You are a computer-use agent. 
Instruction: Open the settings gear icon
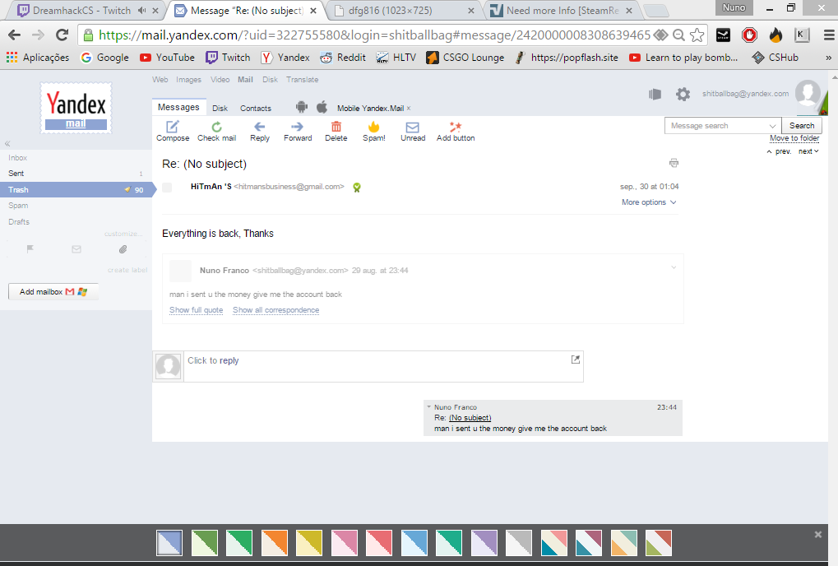tap(683, 95)
